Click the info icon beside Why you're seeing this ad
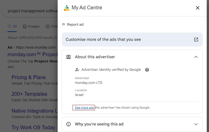The image size is (209, 132). point(68,124)
